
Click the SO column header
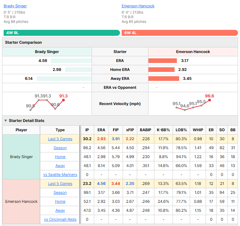222,130
